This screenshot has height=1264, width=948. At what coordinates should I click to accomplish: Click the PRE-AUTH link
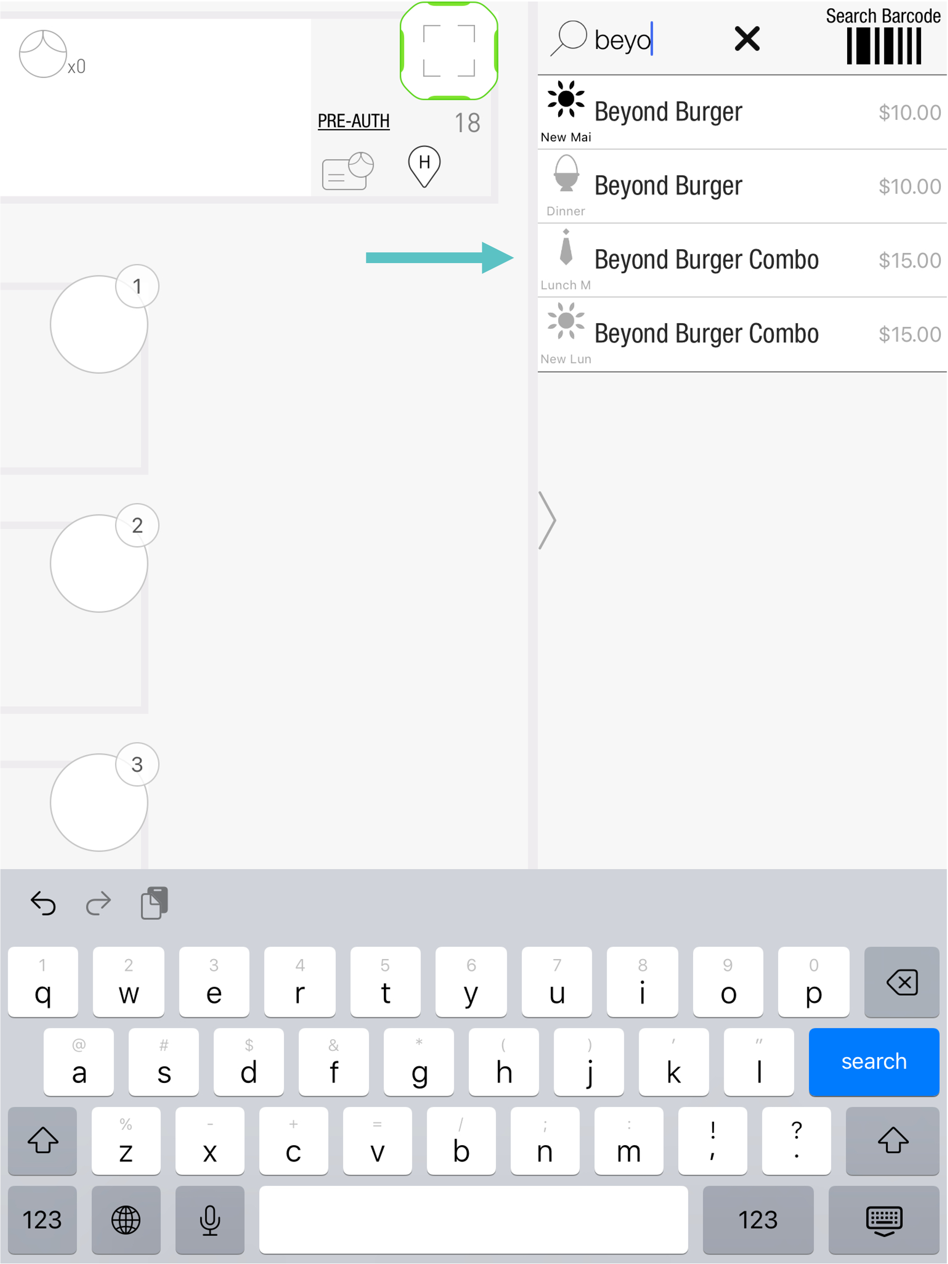point(354,121)
